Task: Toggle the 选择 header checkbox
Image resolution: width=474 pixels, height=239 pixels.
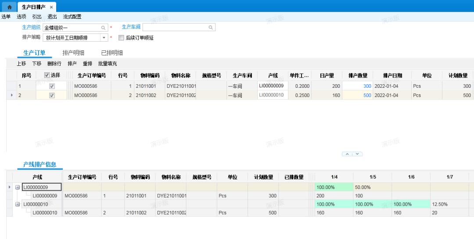Action: [x=47, y=75]
